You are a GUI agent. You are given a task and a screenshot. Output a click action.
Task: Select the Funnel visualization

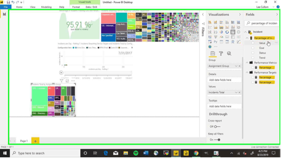coord(215,37)
